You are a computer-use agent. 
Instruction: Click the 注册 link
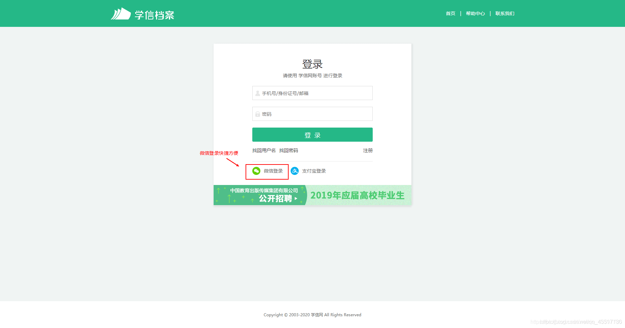pyautogui.click(x=368, y=150)
